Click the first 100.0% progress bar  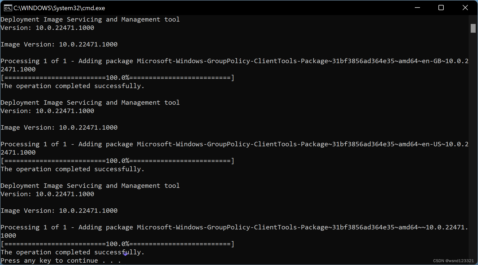coord(117,77)
